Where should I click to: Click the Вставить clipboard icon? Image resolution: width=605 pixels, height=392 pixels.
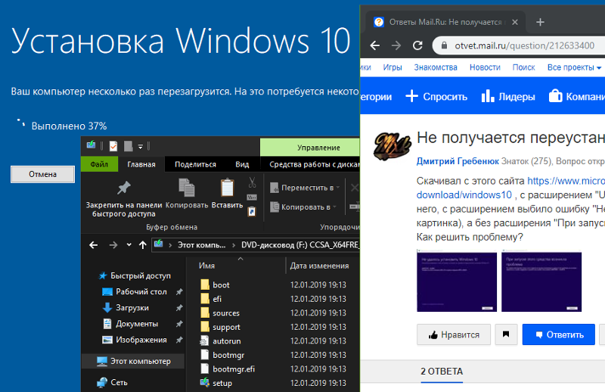click(227, 188)
